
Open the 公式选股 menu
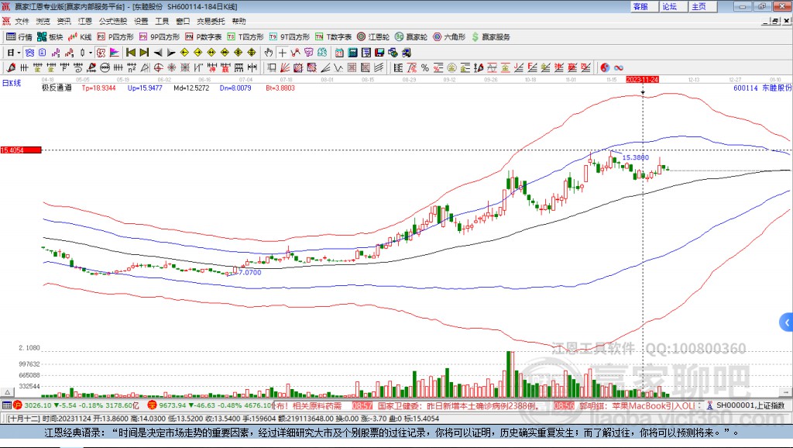click(113, 21)
